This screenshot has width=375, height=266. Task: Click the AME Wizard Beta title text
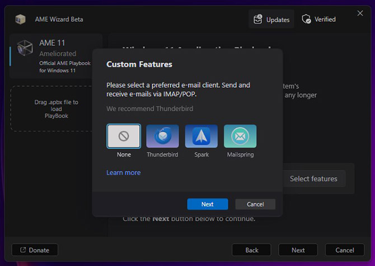point(59,20)
